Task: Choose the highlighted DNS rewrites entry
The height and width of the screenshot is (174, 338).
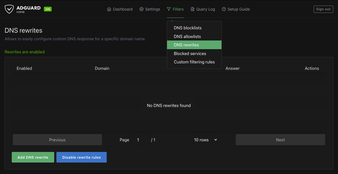Action: coord(194,45)
